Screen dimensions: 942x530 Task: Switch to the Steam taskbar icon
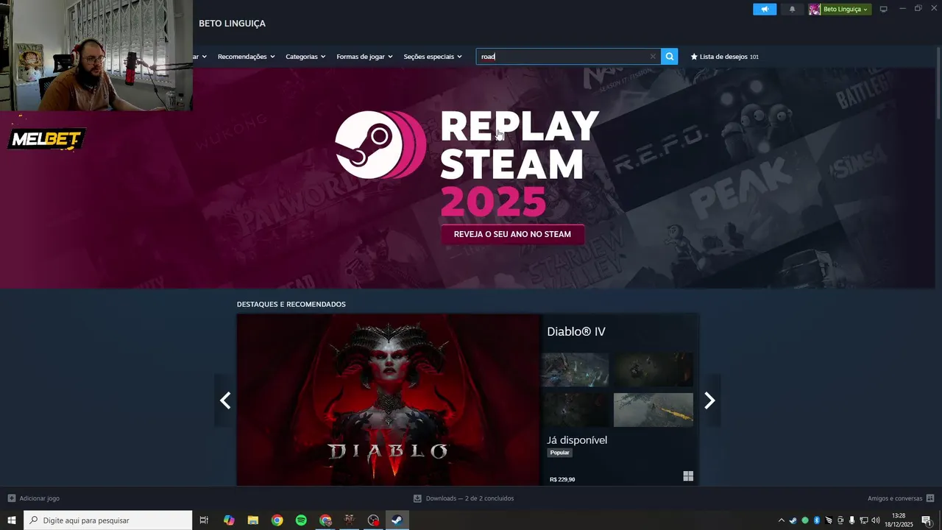(396, 520)
